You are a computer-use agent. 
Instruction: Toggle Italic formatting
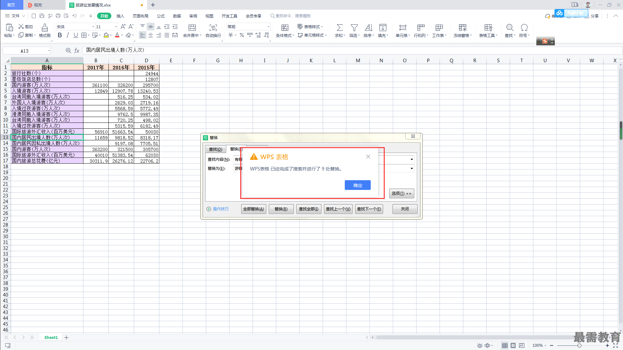click(68, 35)
